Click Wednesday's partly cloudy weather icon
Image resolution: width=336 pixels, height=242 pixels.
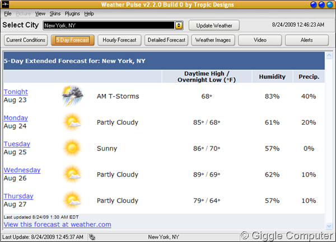(72, 174)
